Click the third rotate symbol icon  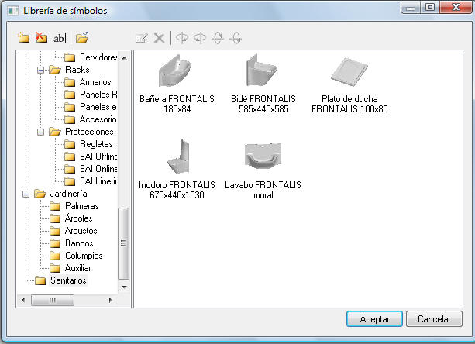tap(218, 38)
